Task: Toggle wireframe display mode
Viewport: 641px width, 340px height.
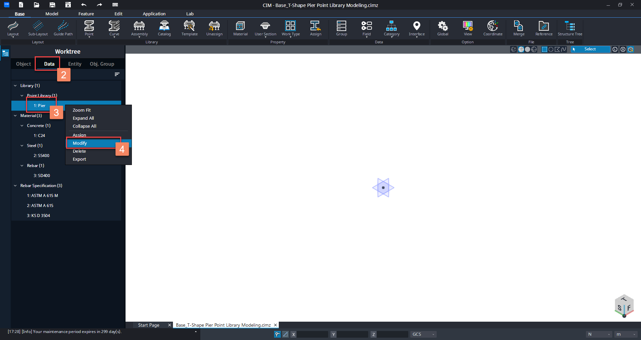Action: [x=534, y=49]
